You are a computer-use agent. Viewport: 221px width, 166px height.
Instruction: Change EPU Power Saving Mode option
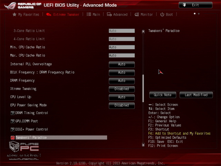coord(122,105)
